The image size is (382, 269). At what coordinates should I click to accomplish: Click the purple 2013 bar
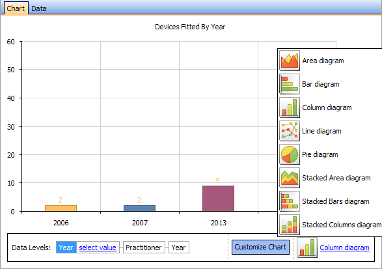[x=218, y=199]
